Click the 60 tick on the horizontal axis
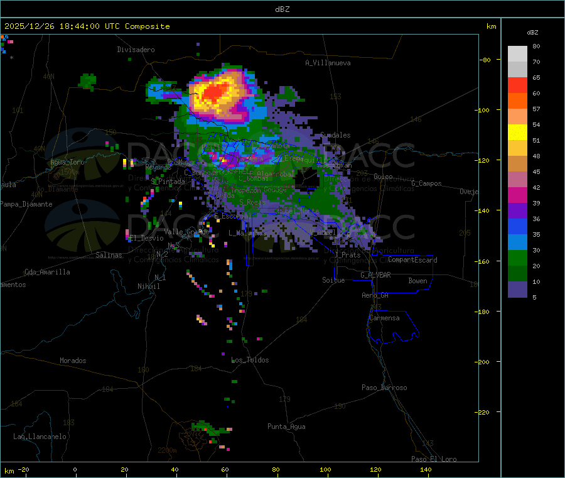The width and height of the screenshot is (565, 478). [x=225, y=470]
